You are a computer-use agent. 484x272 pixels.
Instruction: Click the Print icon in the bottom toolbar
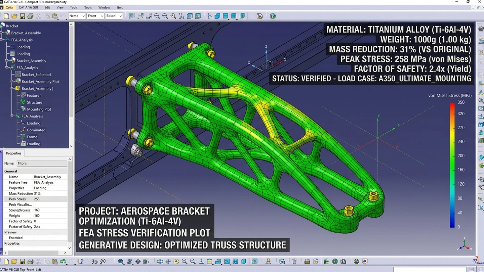(30, 261)
